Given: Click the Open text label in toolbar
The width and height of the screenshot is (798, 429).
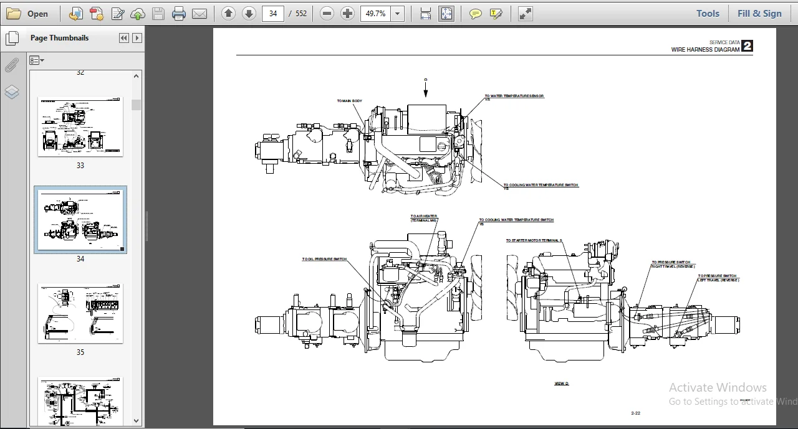Looking at the screenshot, I should pos(37,14).
